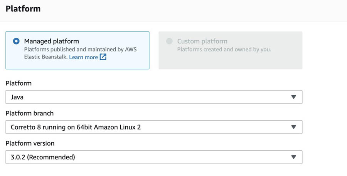This screenshot has height=176, width=347.
Task: Click the external link icon beside Learn more
Action: click(x=103, y=57)
